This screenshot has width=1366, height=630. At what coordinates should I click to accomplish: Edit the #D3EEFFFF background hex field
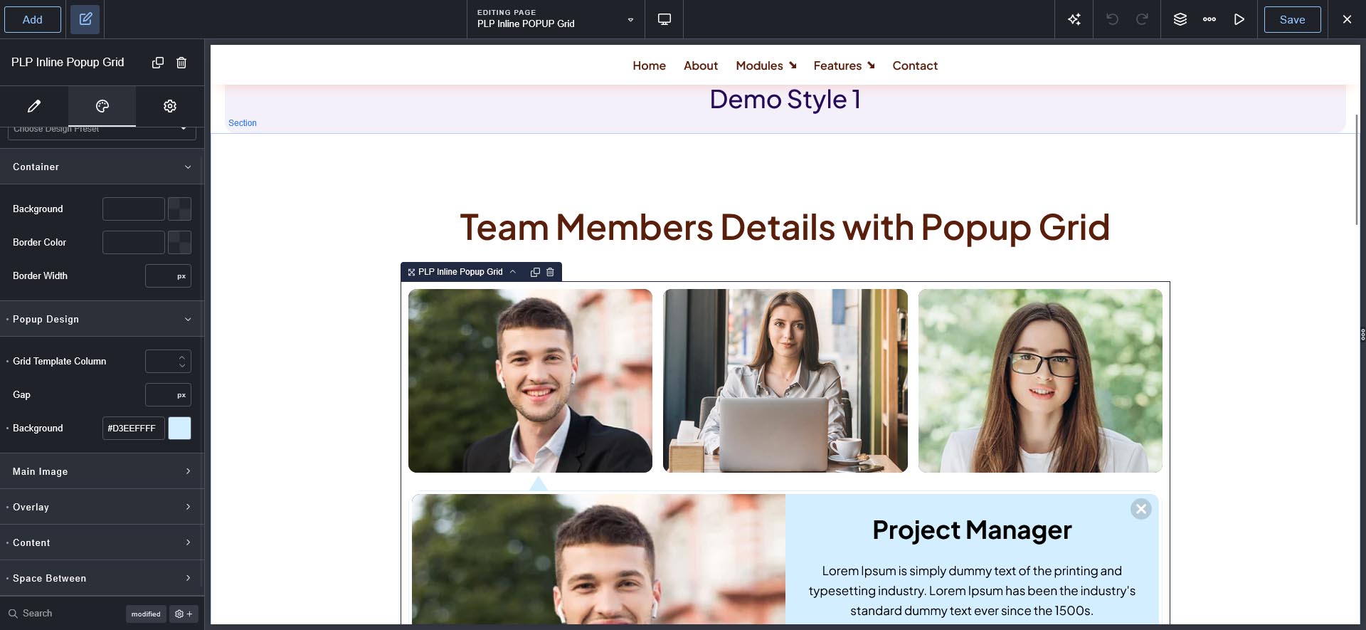134,428
